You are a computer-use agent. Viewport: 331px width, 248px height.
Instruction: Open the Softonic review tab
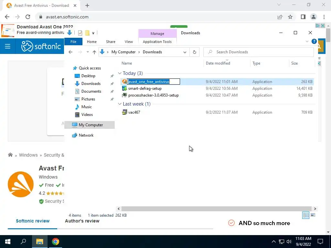point(33,221)
